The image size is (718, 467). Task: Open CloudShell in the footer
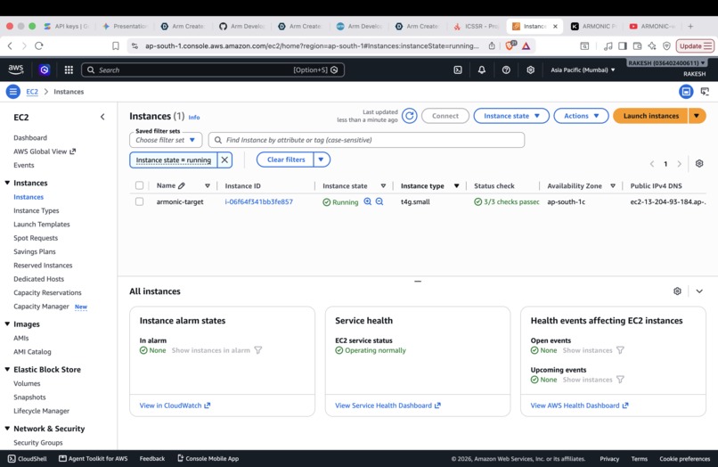28,458
